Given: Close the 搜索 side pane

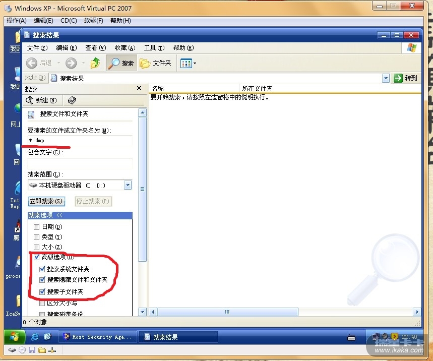Looking at the screenshot, I should tap(139, 88).
